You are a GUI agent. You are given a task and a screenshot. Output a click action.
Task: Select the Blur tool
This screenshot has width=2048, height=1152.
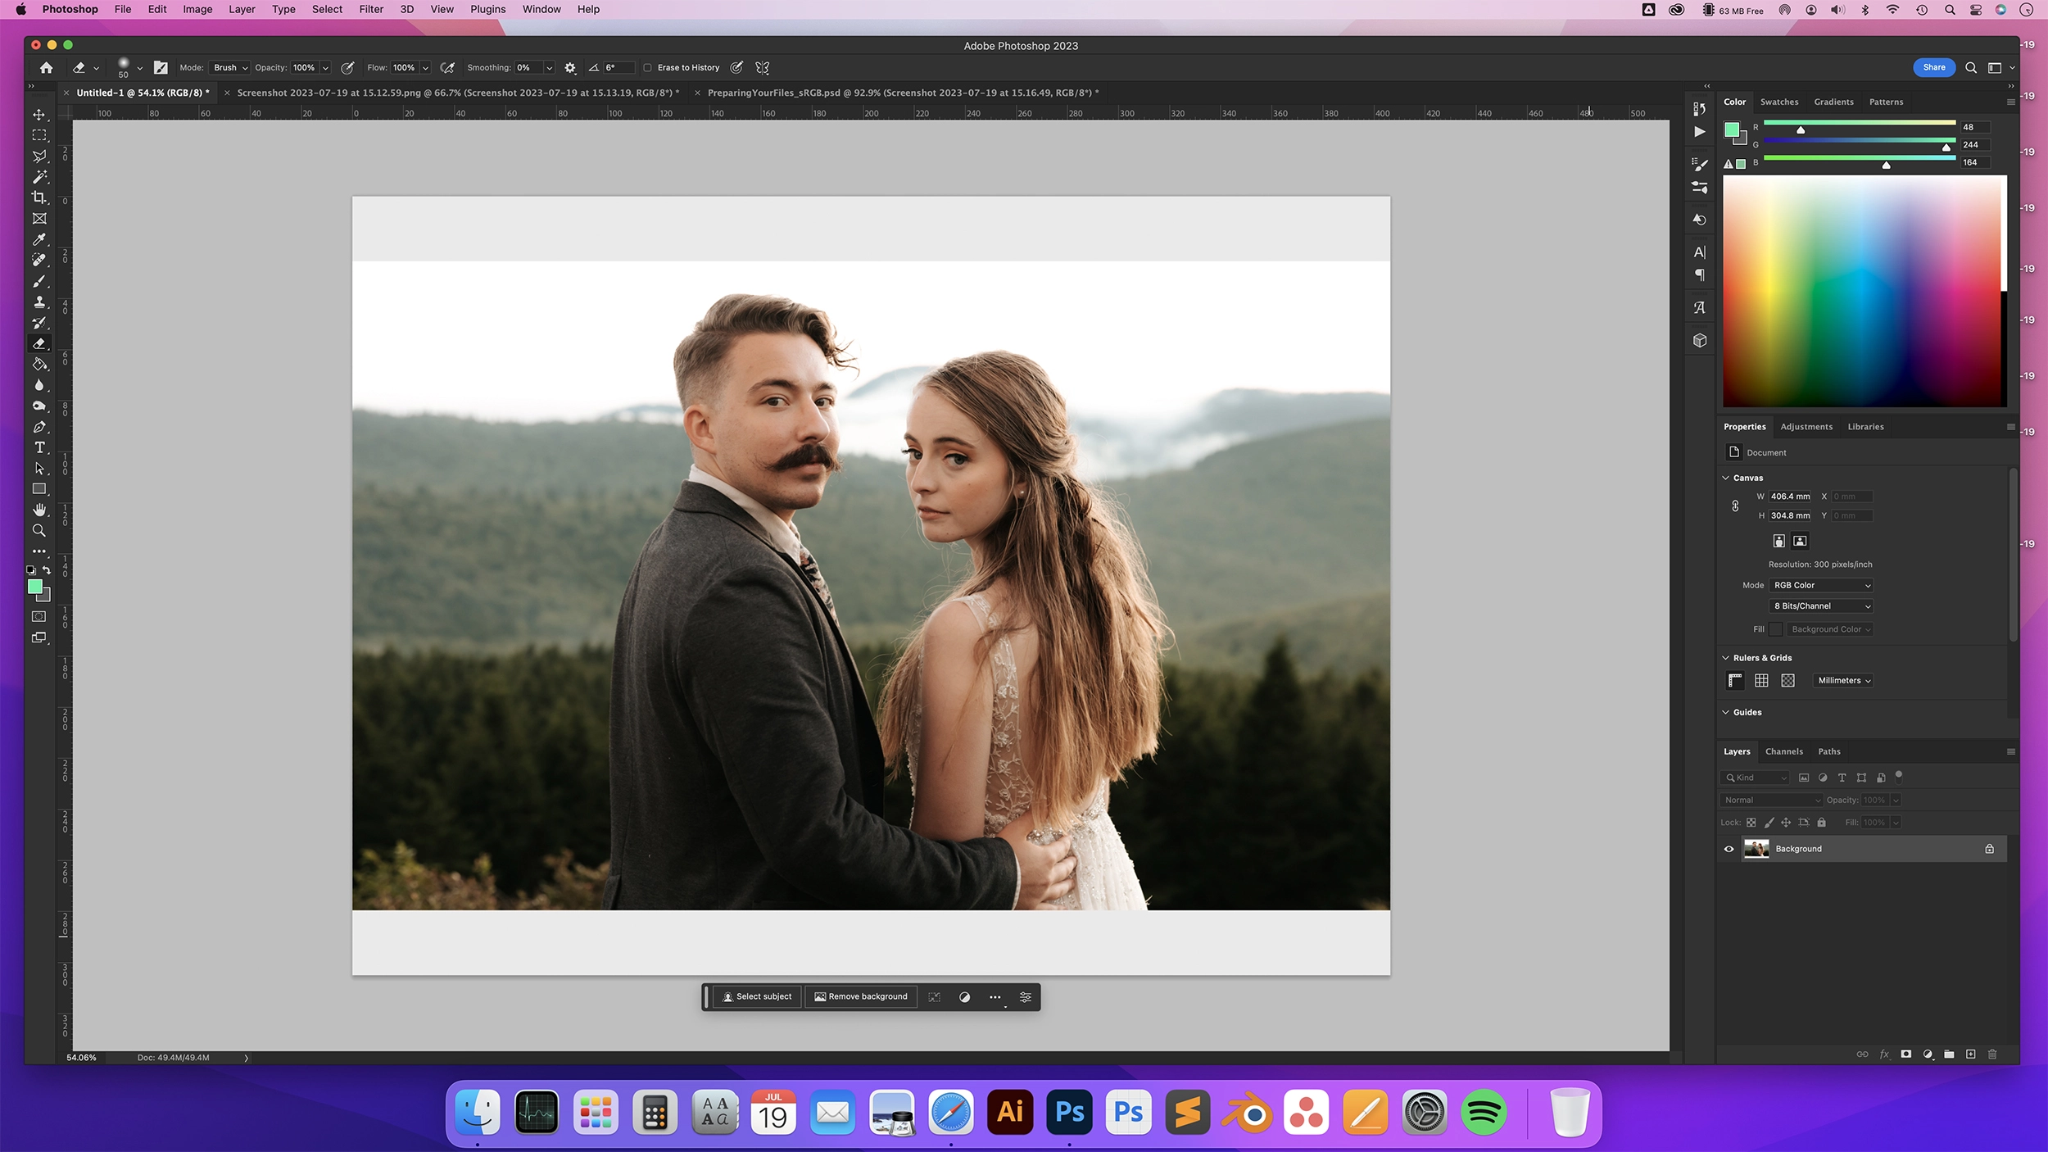[39, 385]
